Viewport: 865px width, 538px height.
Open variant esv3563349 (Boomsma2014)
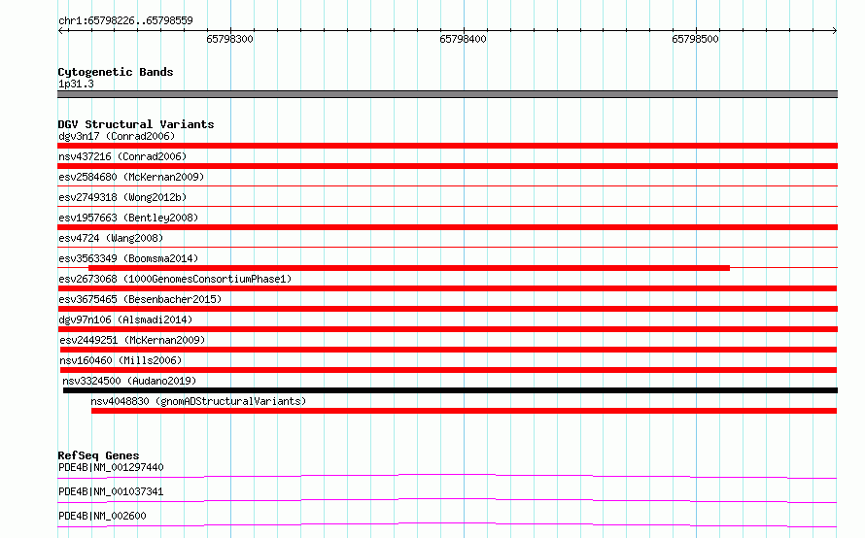[x=128, y=258]
